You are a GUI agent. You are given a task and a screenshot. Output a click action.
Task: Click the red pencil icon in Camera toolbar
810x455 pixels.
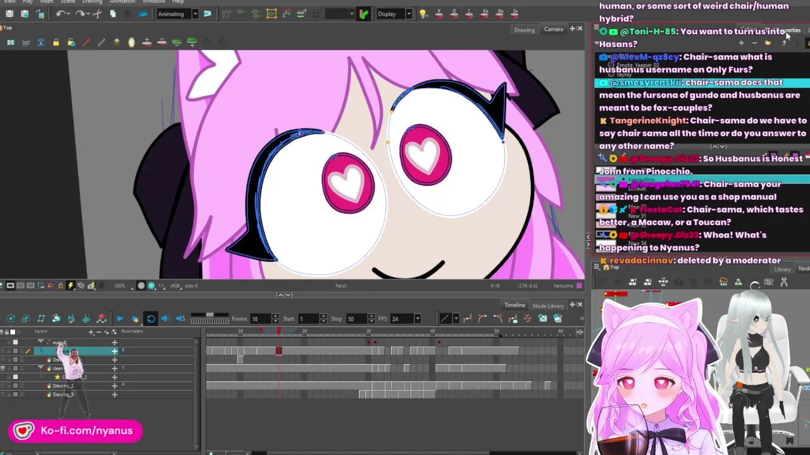pyautogui.click(x=86, y=42)
